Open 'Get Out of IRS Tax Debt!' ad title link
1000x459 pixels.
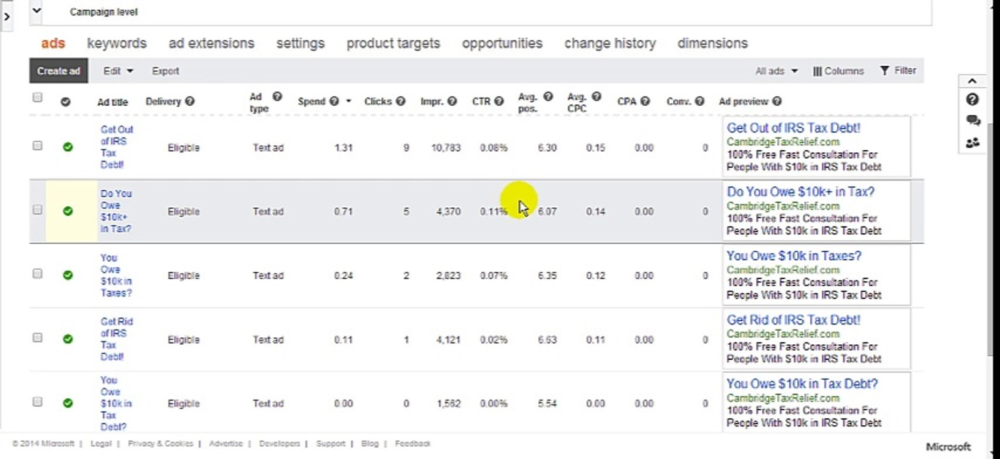click(116, 147)
